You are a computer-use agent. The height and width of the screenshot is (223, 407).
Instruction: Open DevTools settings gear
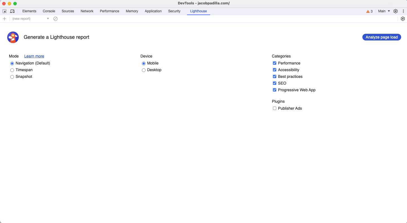(x=396, y=11)
